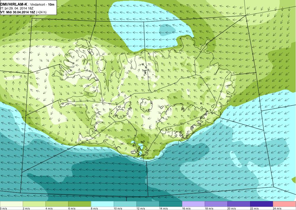Click the light green 2 m/s legend swatch
This screenshot has height=210, width=296.
point(34,204)
